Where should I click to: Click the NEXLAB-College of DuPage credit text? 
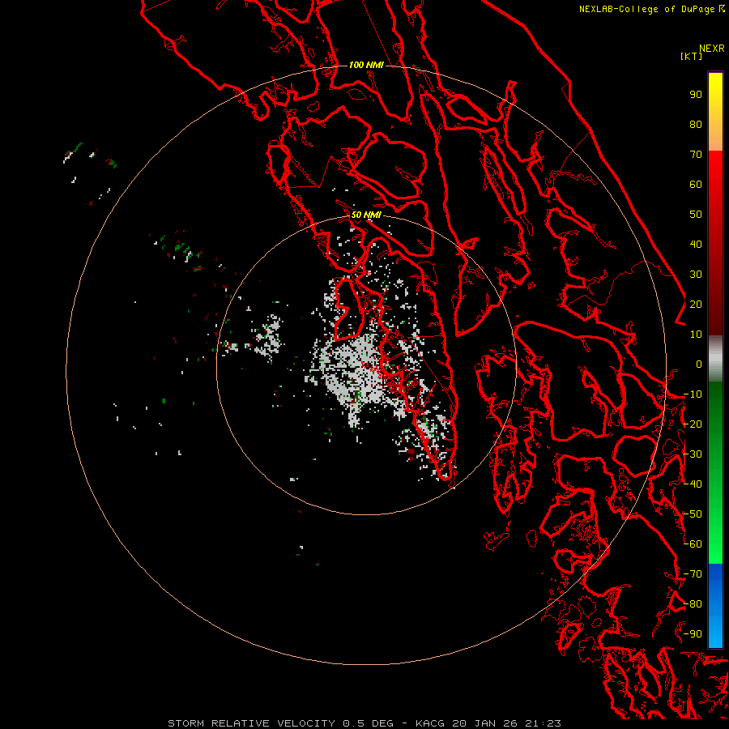647,9
